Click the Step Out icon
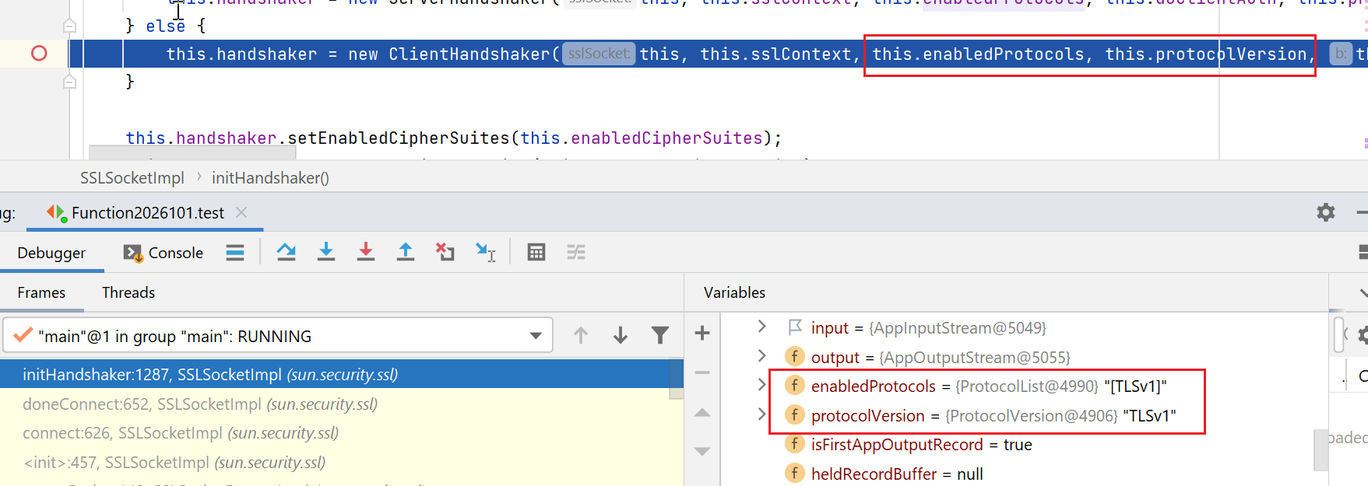 coord(406,252)
